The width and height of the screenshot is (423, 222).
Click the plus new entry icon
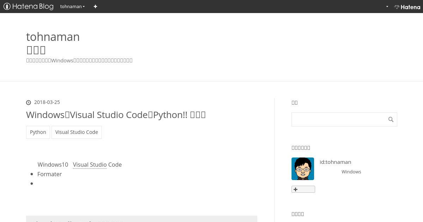tap(95, 6)
